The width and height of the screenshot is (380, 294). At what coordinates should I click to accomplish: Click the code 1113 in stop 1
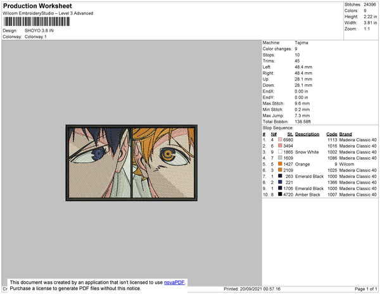point(332,140)
